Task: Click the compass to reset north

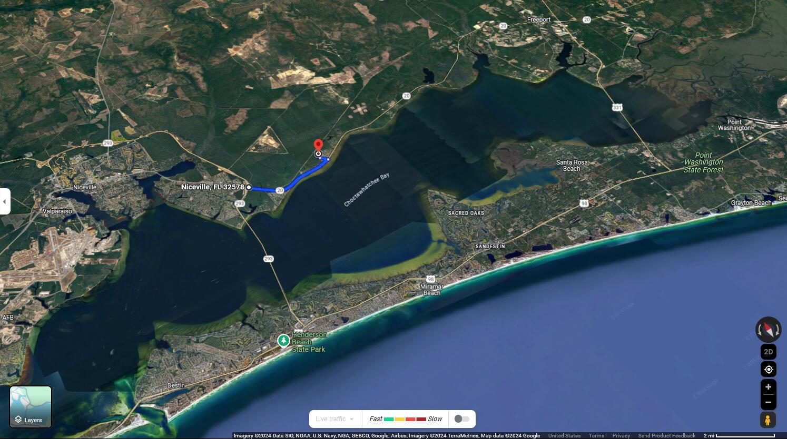Action: tap(769, 330)
